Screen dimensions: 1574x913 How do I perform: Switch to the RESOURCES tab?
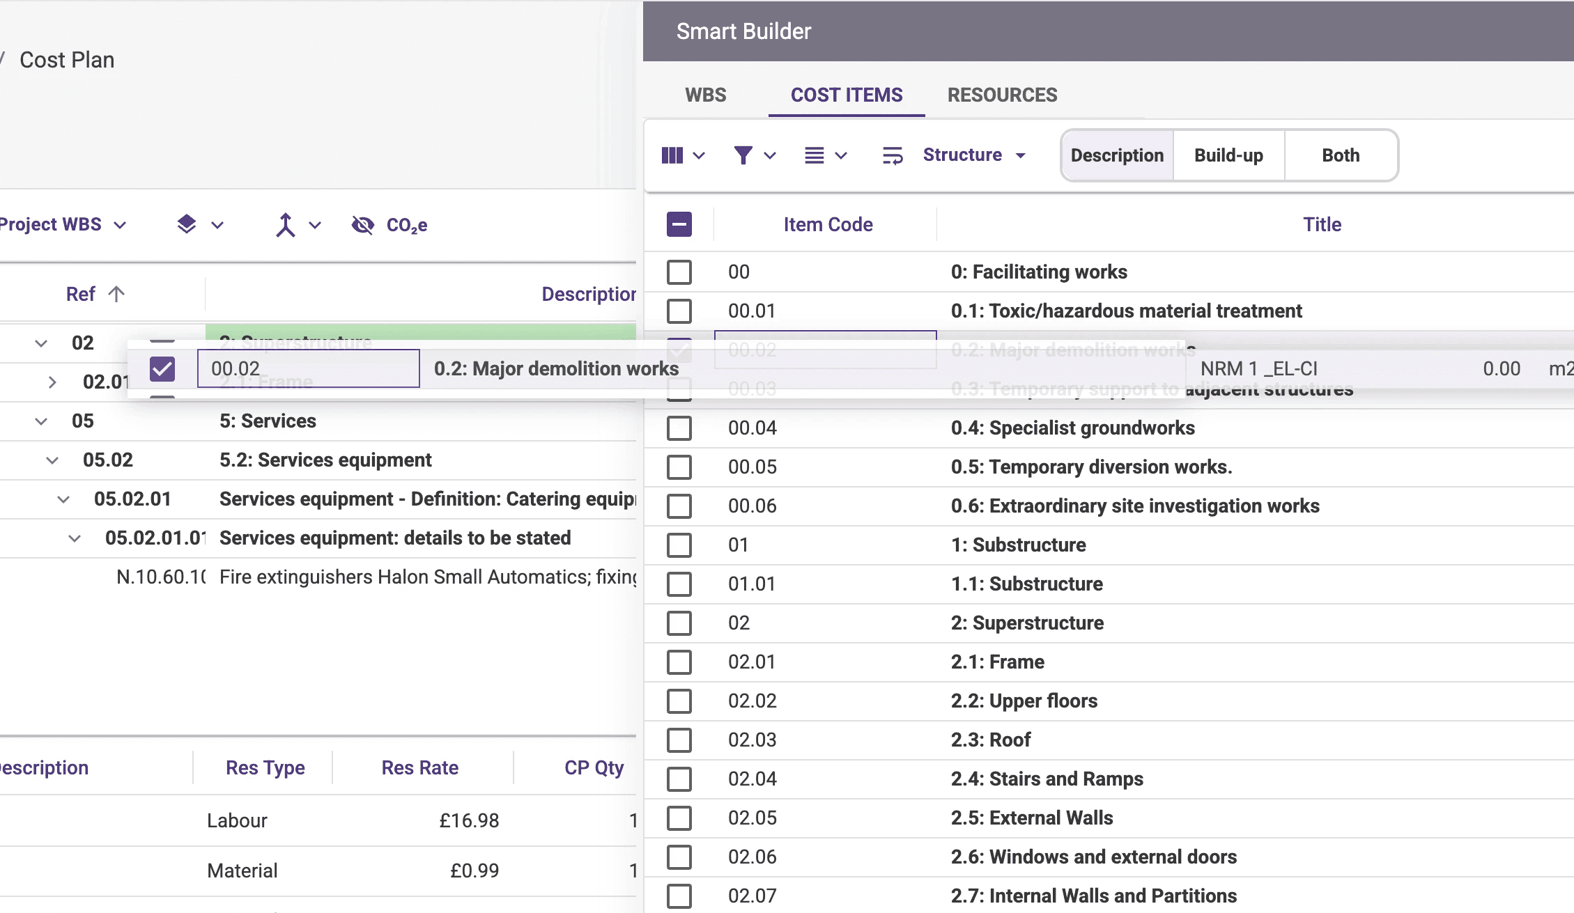click(1002, 95)
